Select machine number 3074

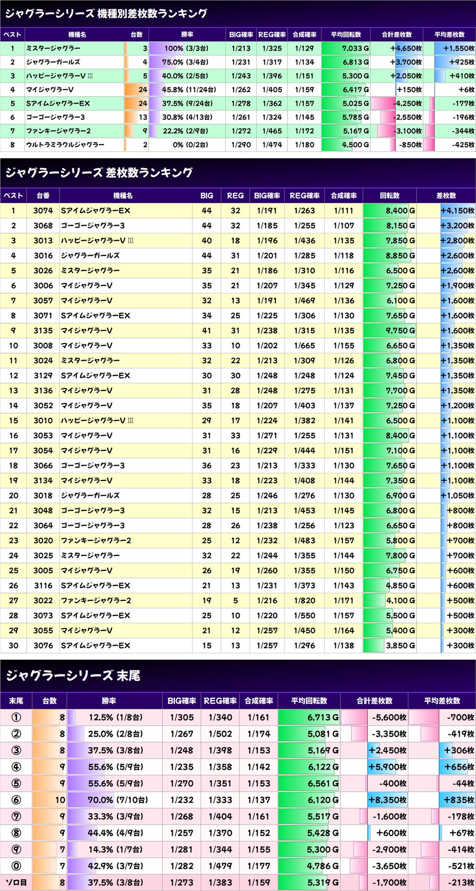(x=43, y=211)
